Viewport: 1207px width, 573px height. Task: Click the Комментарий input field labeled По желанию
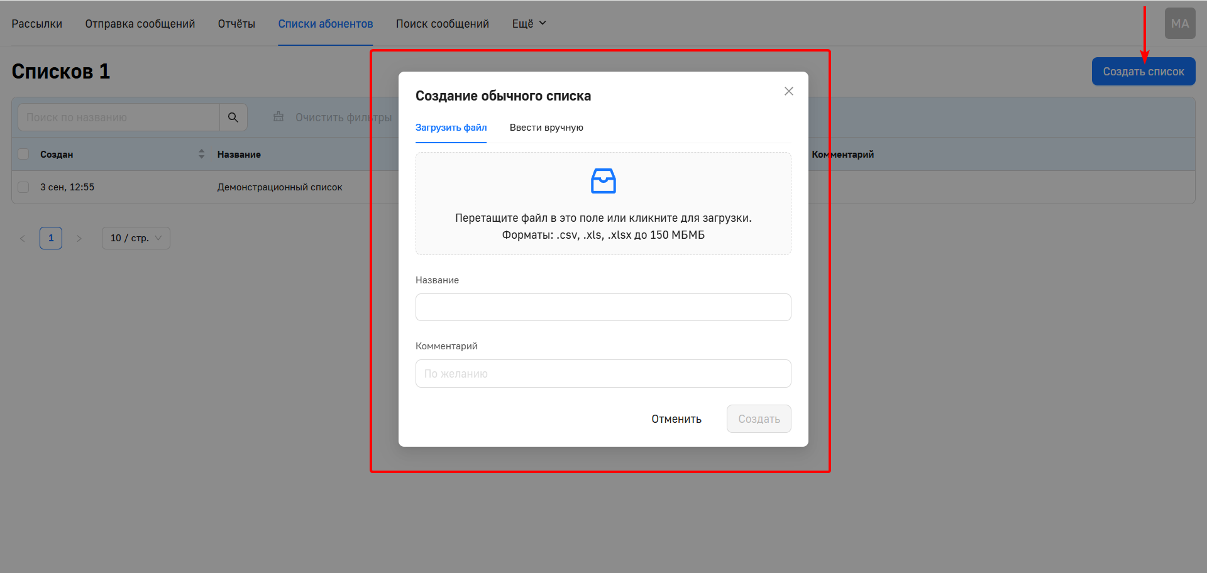(603, 373)
